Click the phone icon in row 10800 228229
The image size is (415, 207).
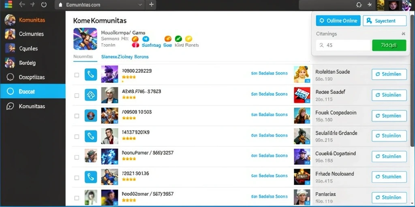[x=91, y=74]
